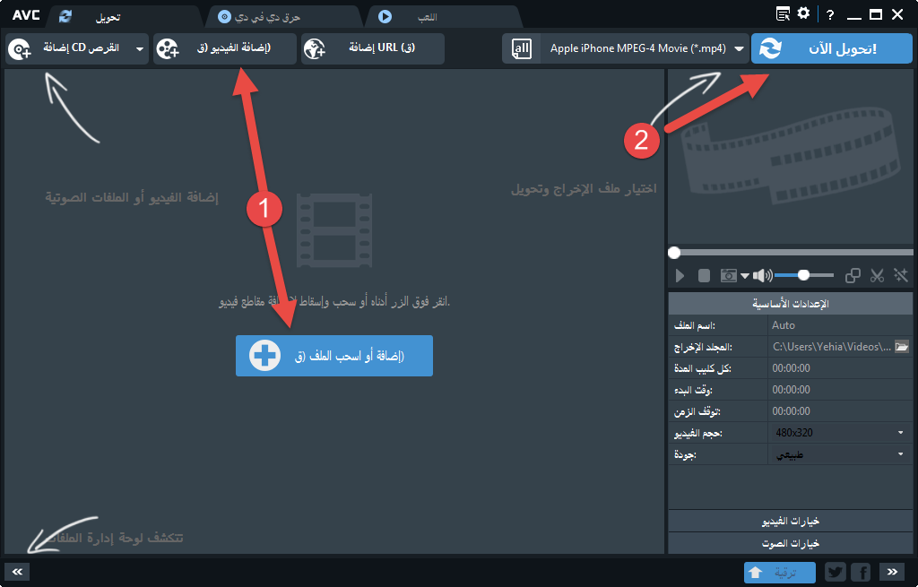918x587 pixels.
Task: Expand the Add CD dropdown arrow
Action: pos(139,49)
